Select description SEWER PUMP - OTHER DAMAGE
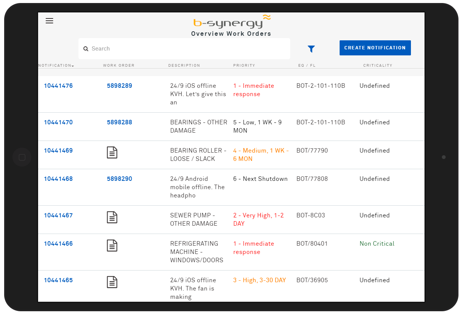The image size is (463, 315). (x=194, y=220)
